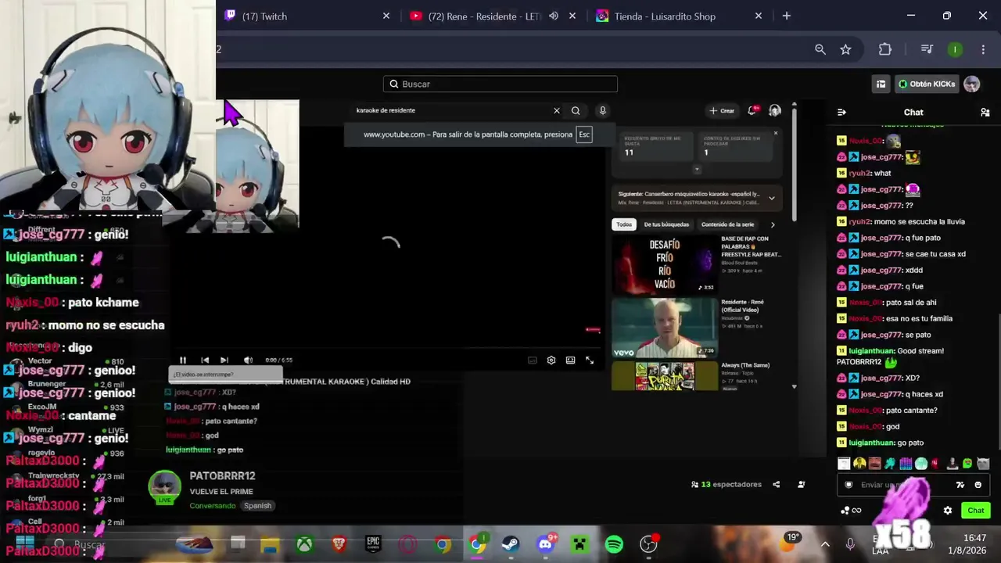The width and height of the screenshot is (1001, 563).
Task: Open the emoji picker in chat input
Action: pyautogui.click(x=978, y=485)
